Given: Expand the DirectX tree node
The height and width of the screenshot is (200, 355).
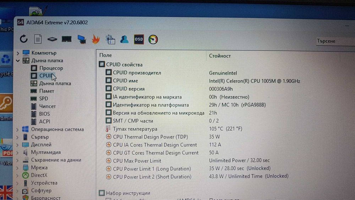Looking at the screenshot, I should click(x=17, y=175).
